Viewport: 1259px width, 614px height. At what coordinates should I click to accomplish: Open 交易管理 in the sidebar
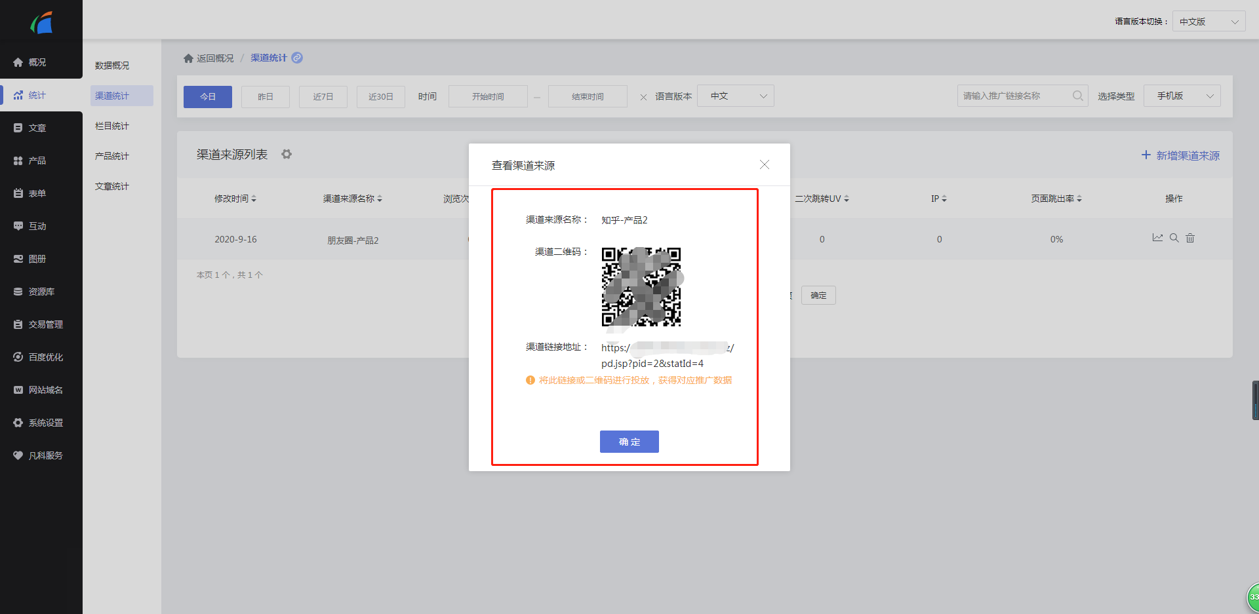tap(41, 324)
